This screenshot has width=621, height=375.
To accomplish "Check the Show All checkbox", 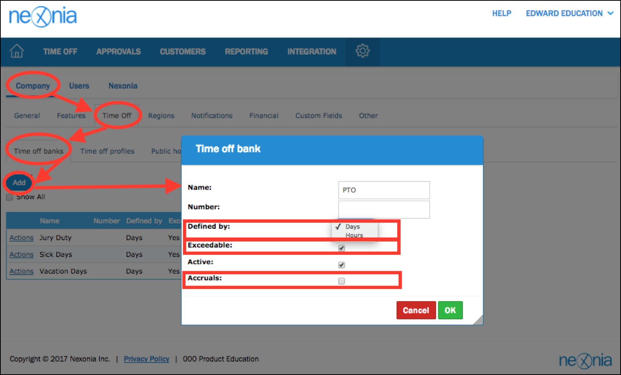I will click(x=10, y=197).
